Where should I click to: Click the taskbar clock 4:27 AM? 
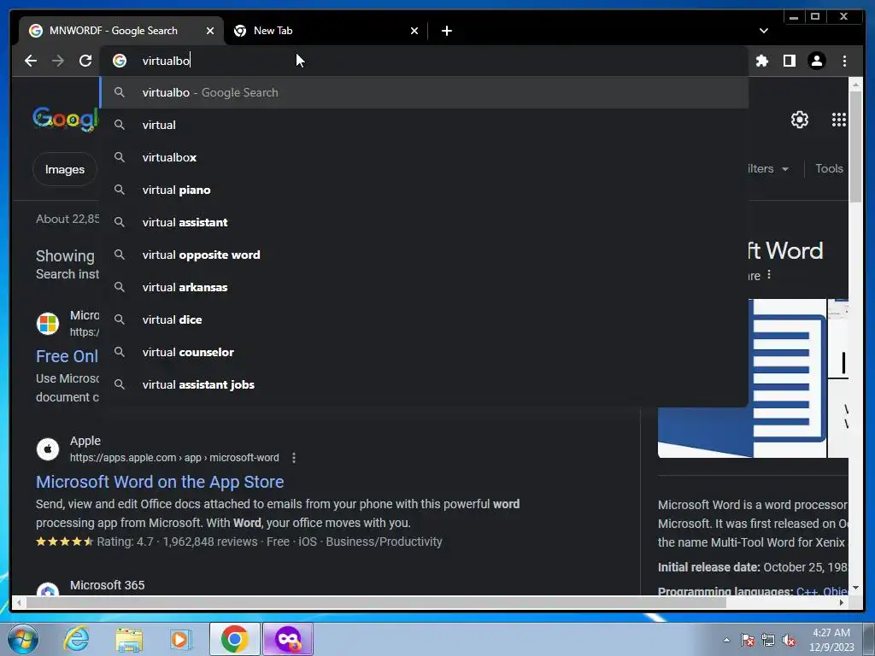(x=831, y=640)
